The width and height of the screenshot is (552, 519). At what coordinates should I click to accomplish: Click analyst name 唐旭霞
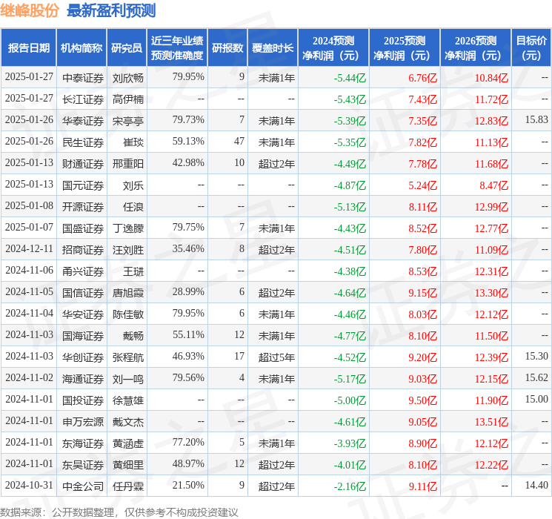pos(128,293)
